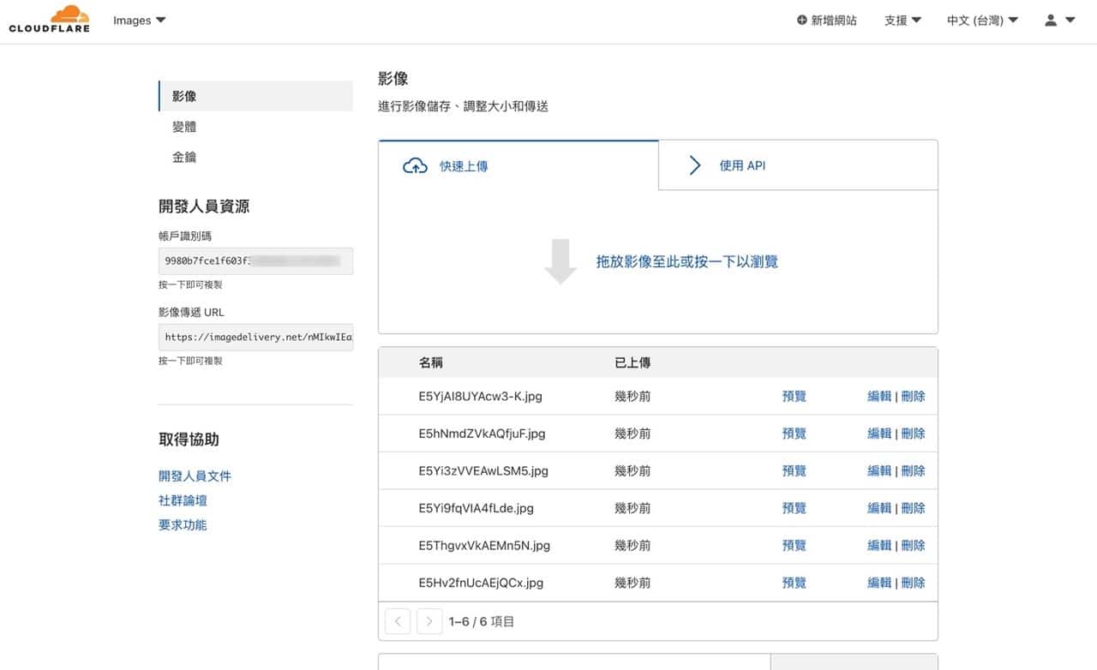The height and width of the screenshot is (670, 1097).
Task: Edit E5YjAI8UYAcw3-K.jpg
Action: coord(879,397)
